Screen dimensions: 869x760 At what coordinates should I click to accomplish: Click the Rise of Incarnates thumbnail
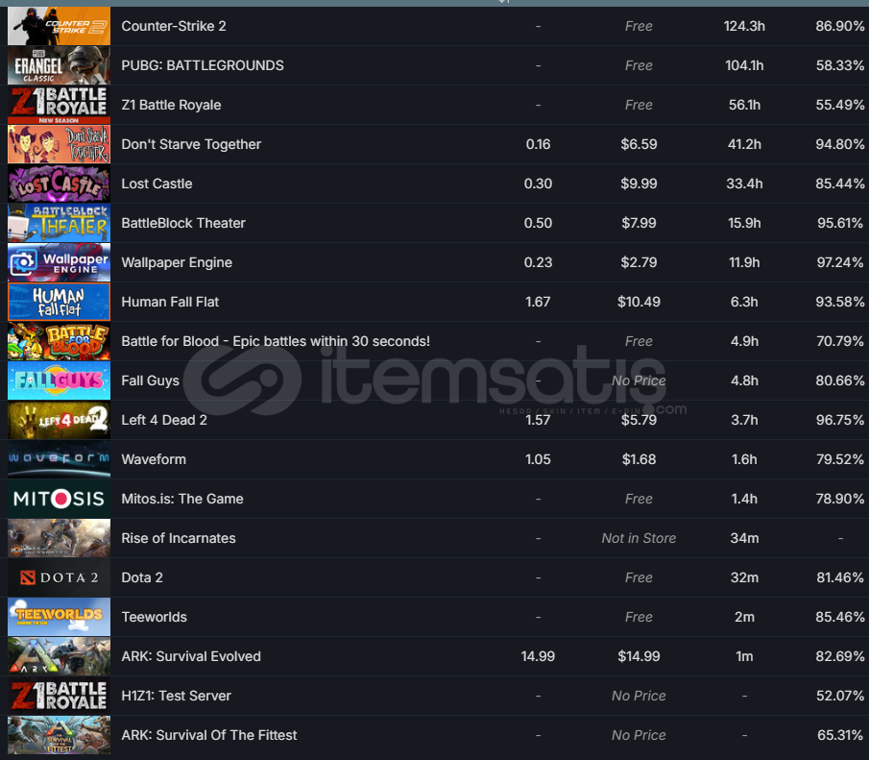click(x=59, y=538)
